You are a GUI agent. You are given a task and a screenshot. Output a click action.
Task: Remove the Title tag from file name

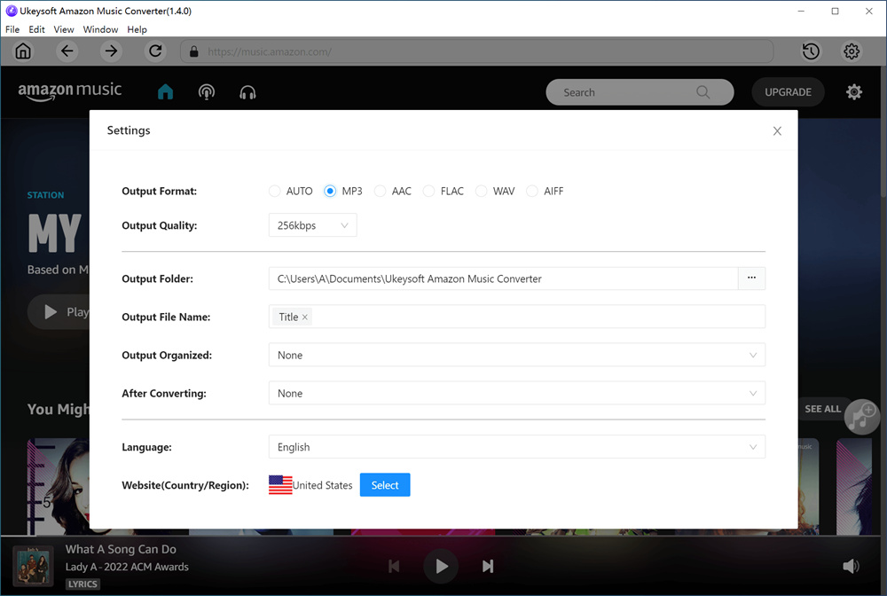[x=305, y=318]
